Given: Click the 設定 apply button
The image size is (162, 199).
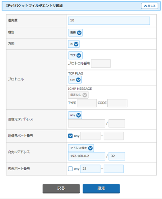Looking at the screenshot, I should point(101,188).
